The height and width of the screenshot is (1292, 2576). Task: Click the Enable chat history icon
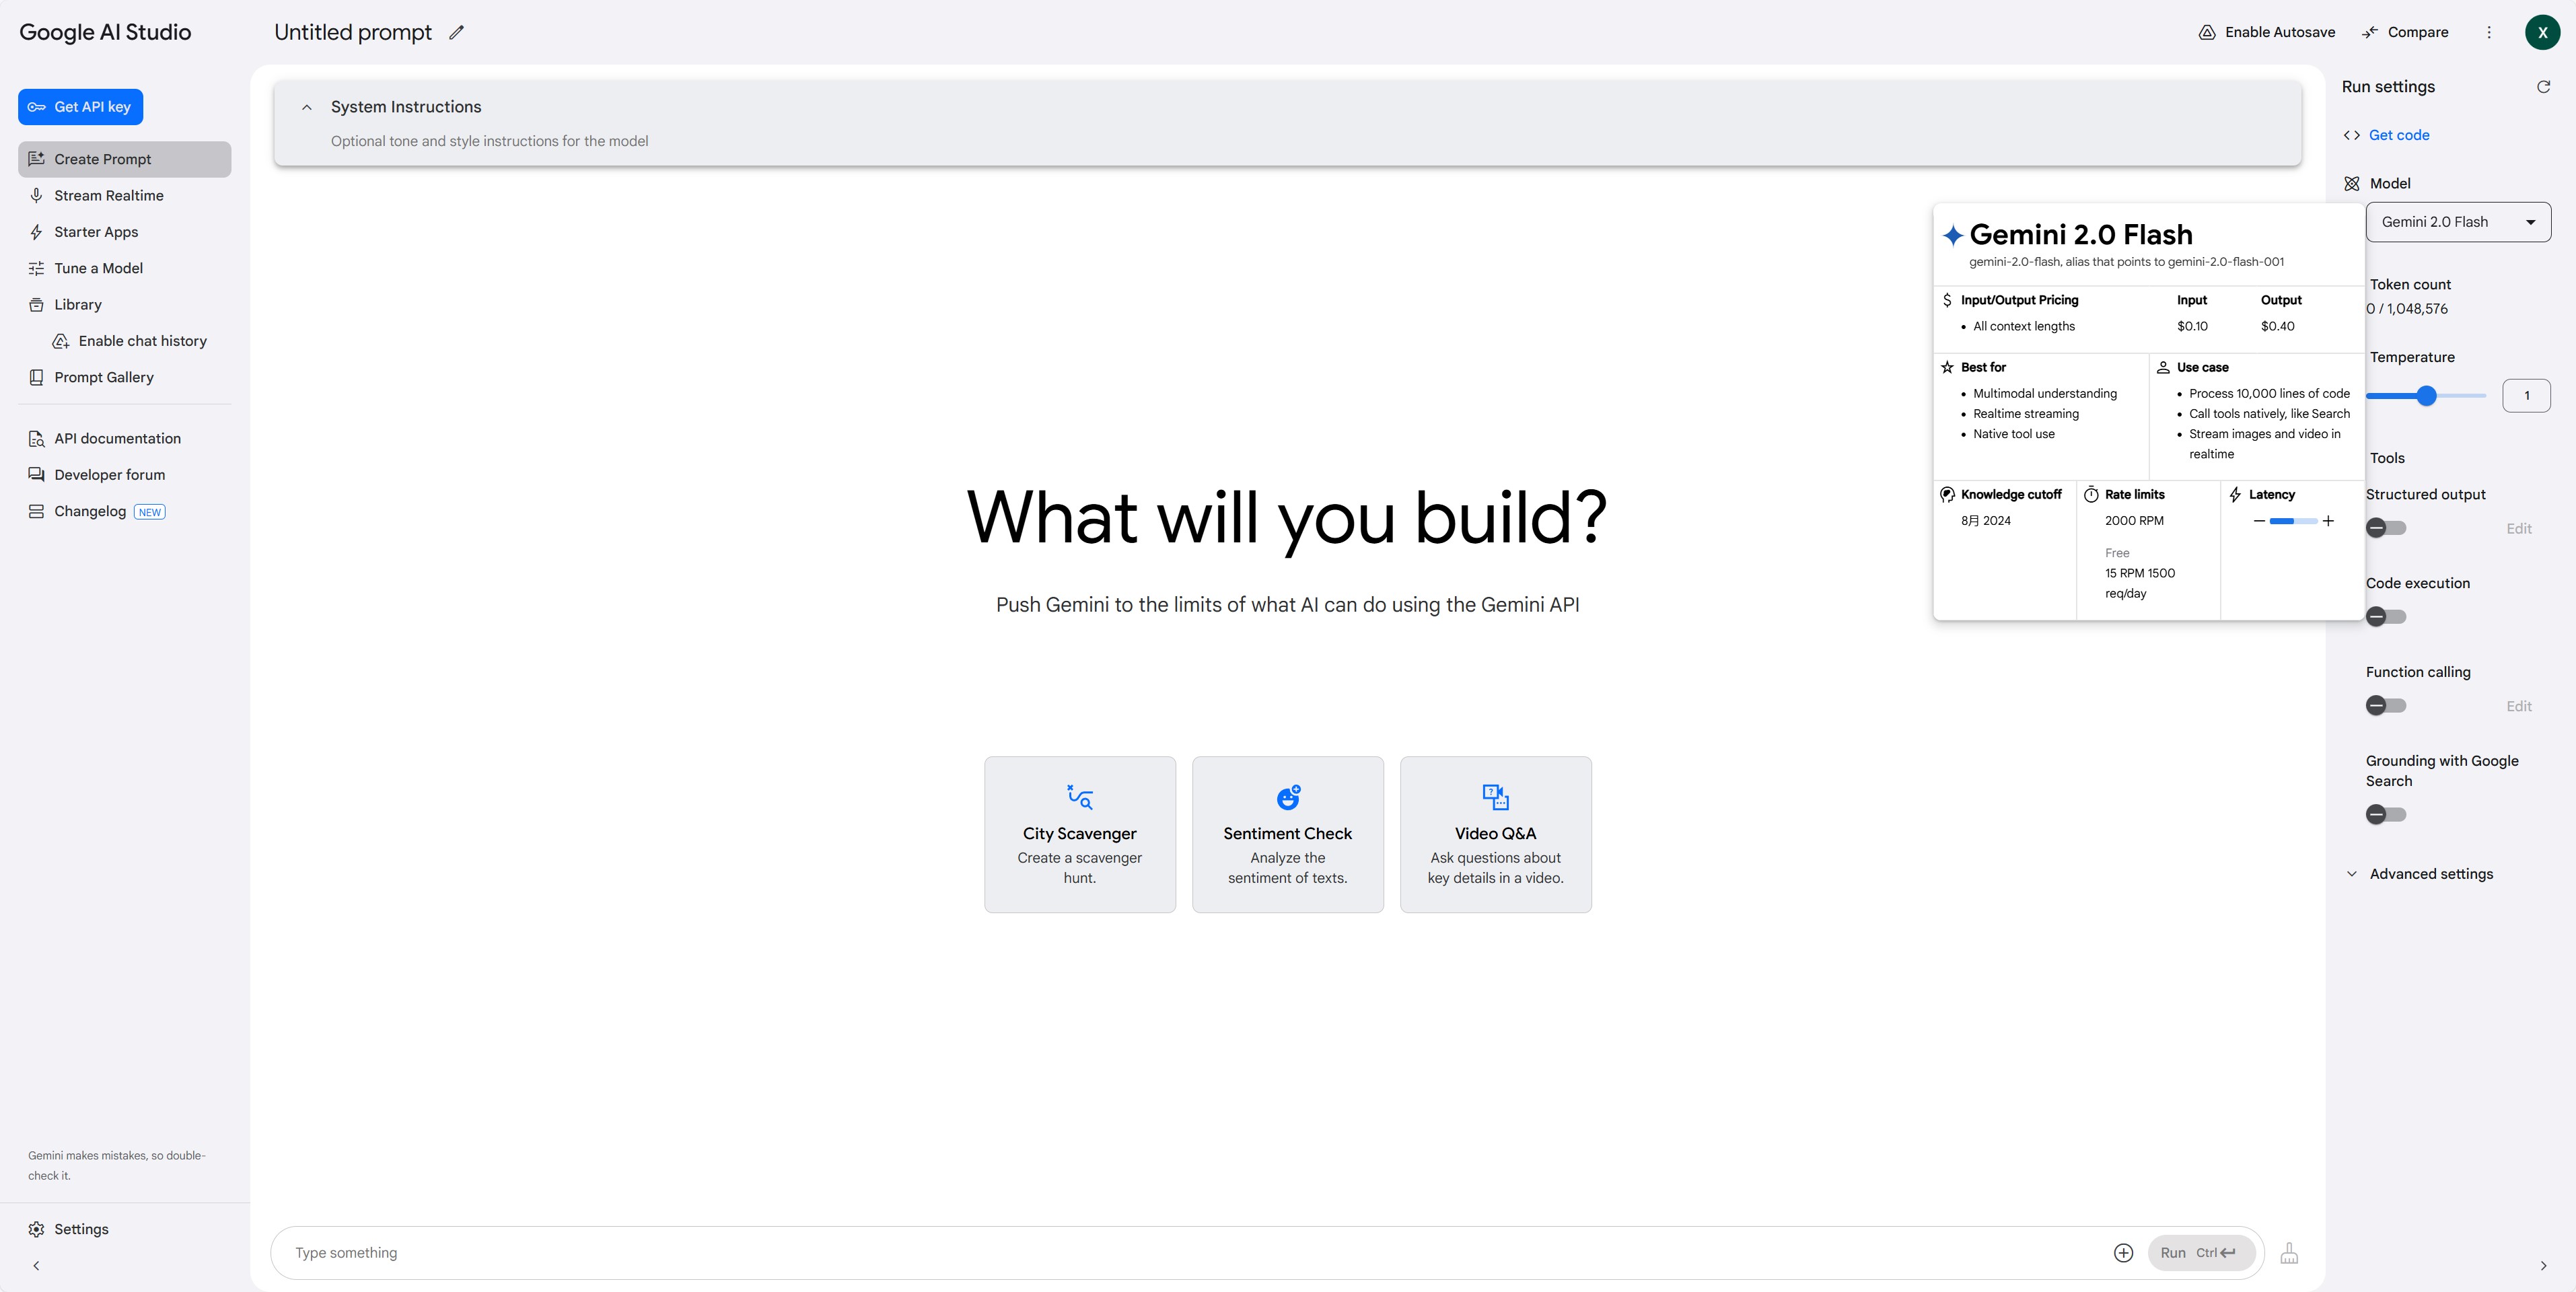61,341
